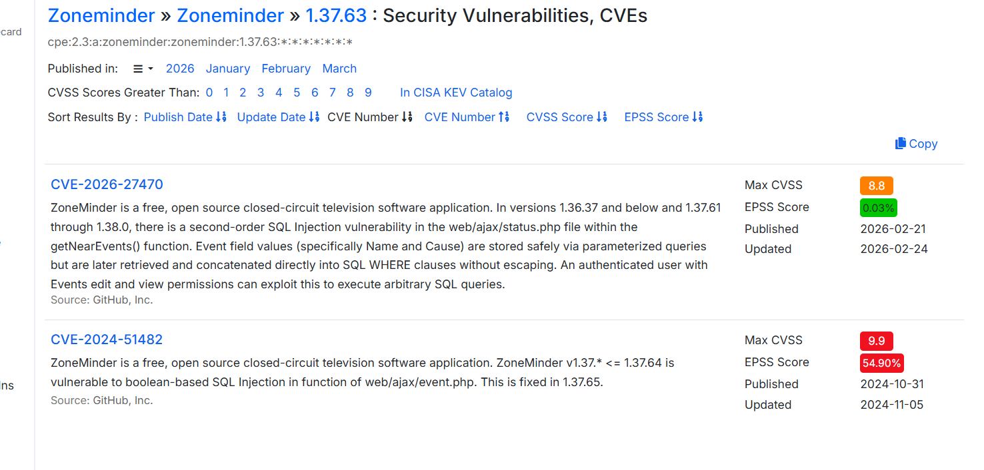984x470 pixels.
Task: Click the sort arrows icon after Update Date
Action: tap(315, 117)
